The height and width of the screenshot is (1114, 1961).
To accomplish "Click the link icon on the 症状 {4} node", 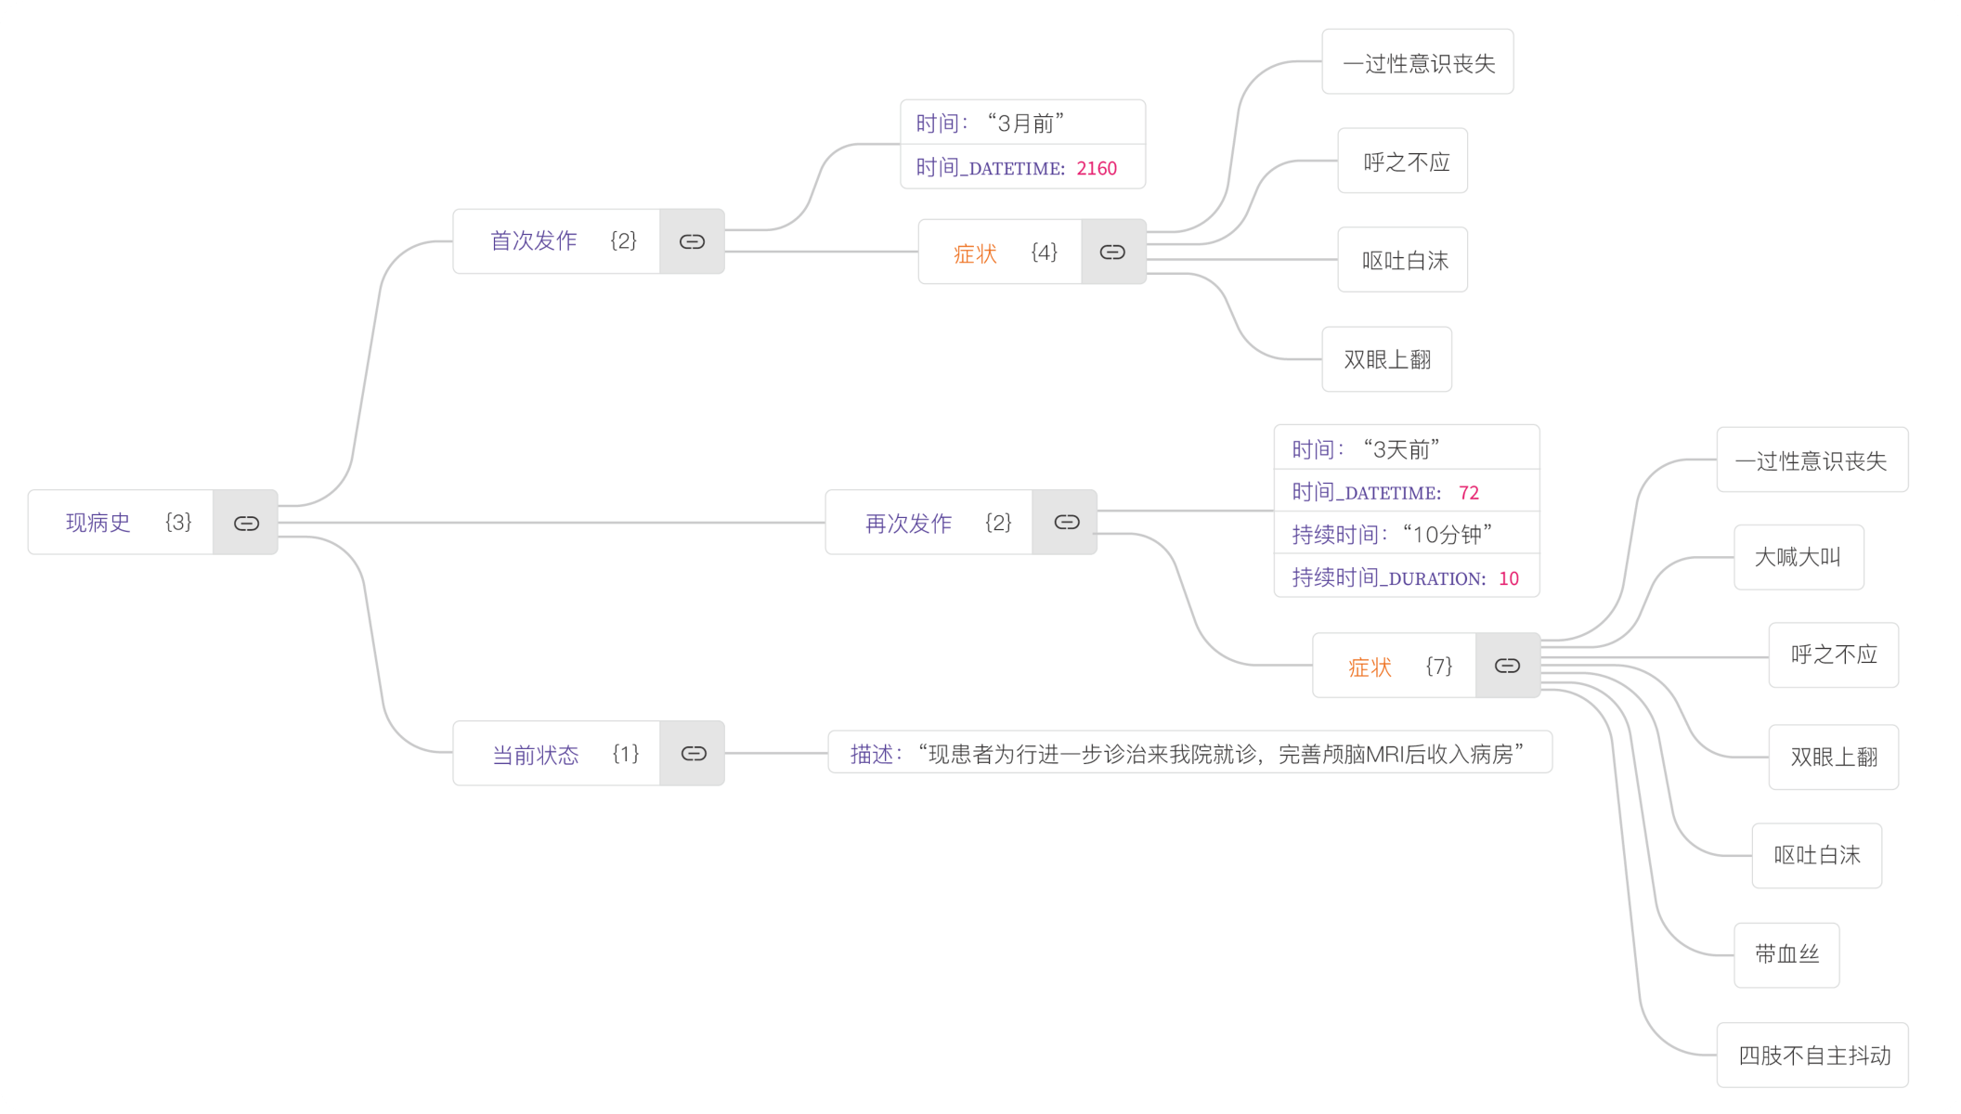I will [1111, 251].
